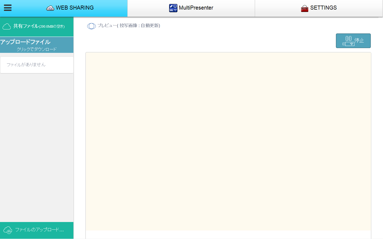Viewport: 383px width, 239px height.
Task: Select the ファイルがありません list entry
Action: click(26, 65)
